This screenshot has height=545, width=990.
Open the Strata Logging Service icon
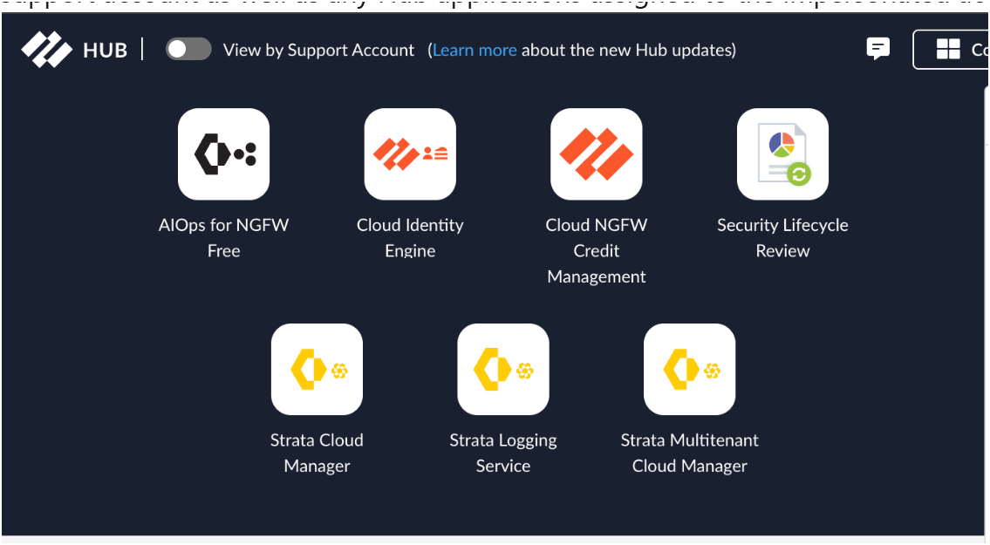coord(503,369)
